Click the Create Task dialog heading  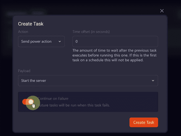tap(31, 24)
